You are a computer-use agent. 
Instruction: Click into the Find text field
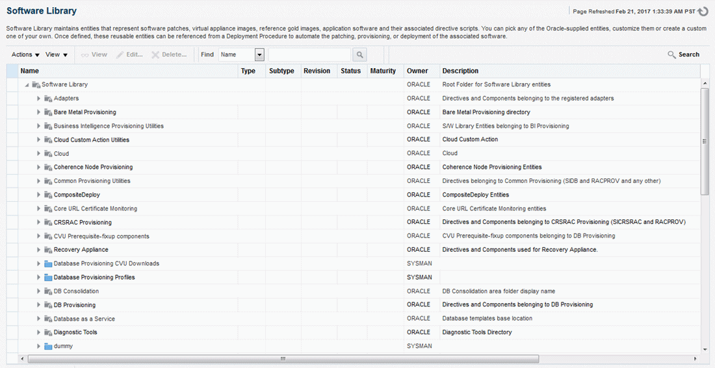tap(309, 55)
